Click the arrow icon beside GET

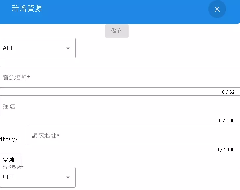(68, 177)
